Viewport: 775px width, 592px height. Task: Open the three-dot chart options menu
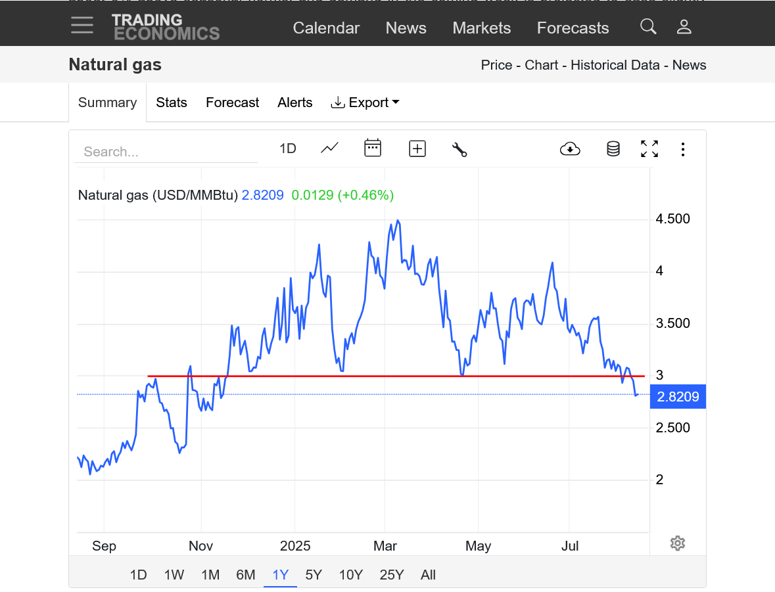(x=683, y=149)
